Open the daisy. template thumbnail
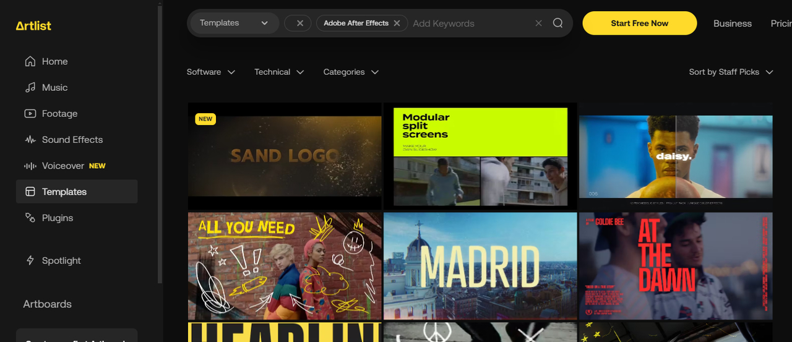The width and height of the screenshot is (792, 342). pyautogui.click(x=676, y=156)
